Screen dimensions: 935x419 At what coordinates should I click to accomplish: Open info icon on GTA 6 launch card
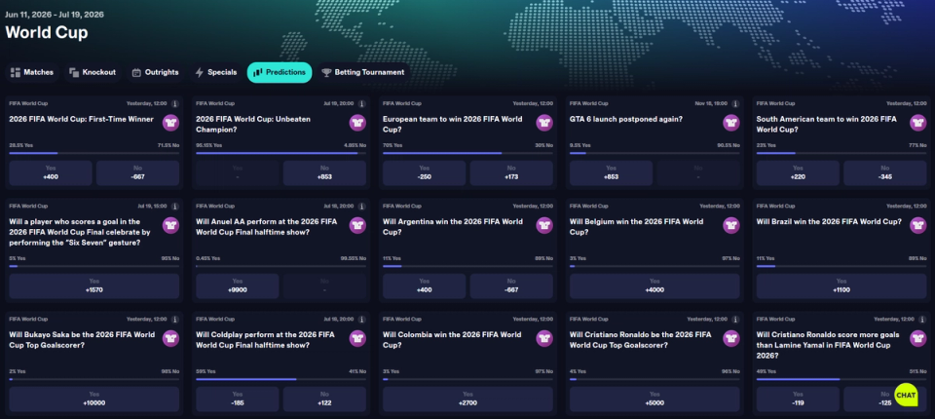[x=736, y=104]
